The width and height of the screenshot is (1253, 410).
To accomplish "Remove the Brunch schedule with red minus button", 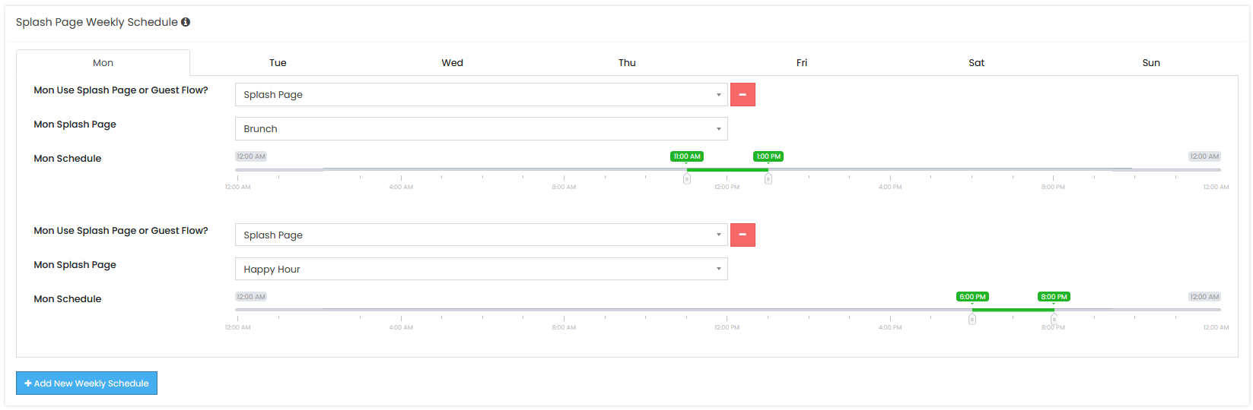I will click(743, 95).
